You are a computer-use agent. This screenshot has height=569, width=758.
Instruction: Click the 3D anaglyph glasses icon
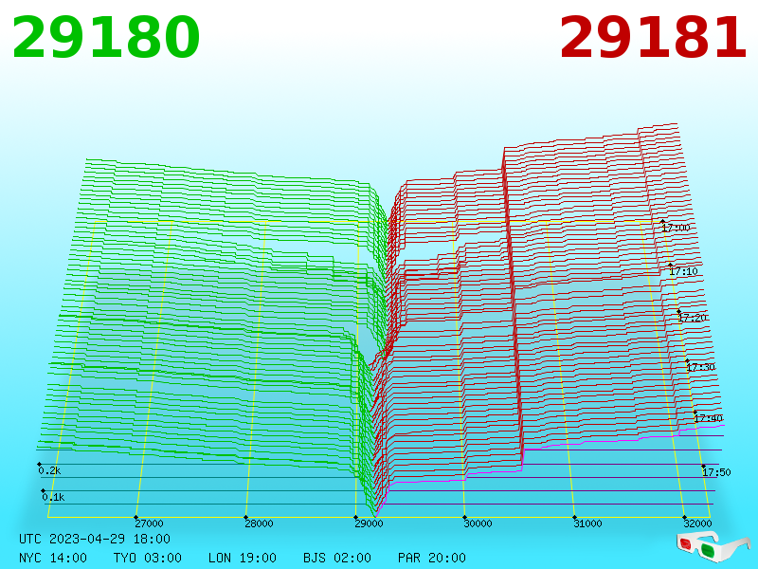coord(713,546)
